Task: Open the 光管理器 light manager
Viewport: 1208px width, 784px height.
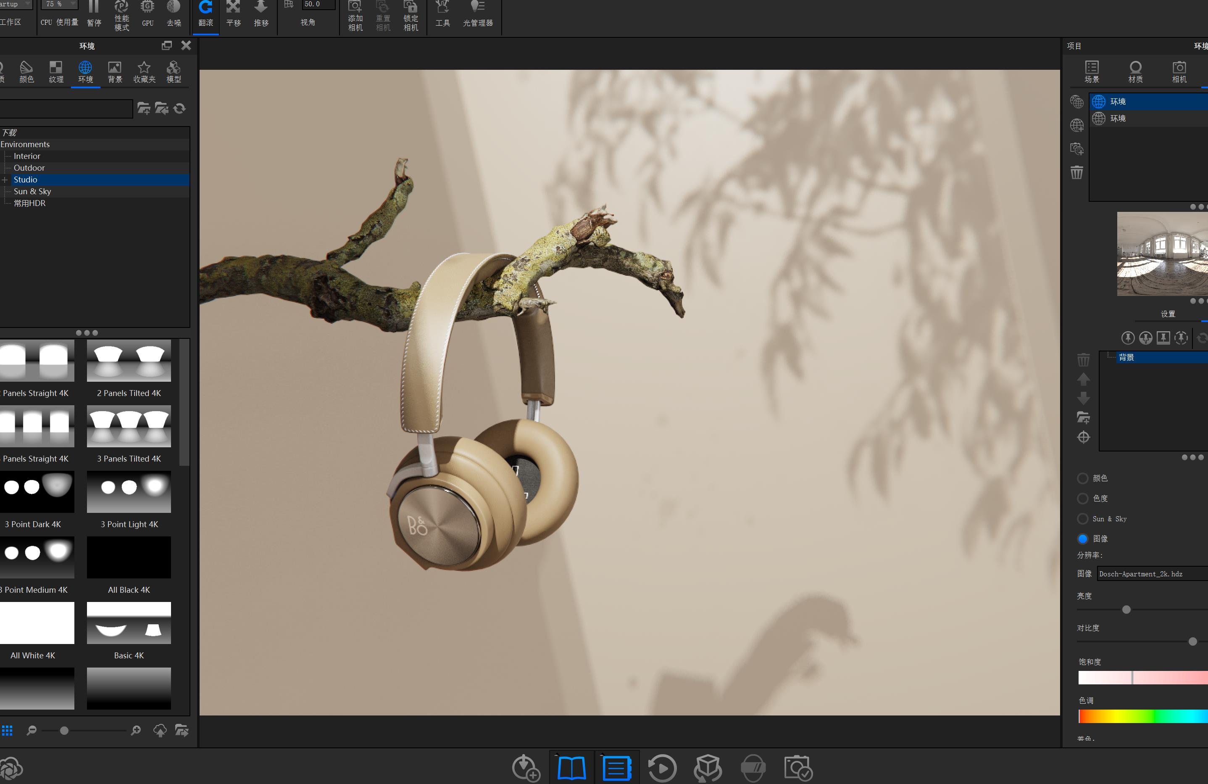Action: 478,14
